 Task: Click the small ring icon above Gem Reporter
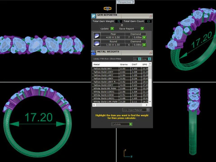tap(108, 9)
